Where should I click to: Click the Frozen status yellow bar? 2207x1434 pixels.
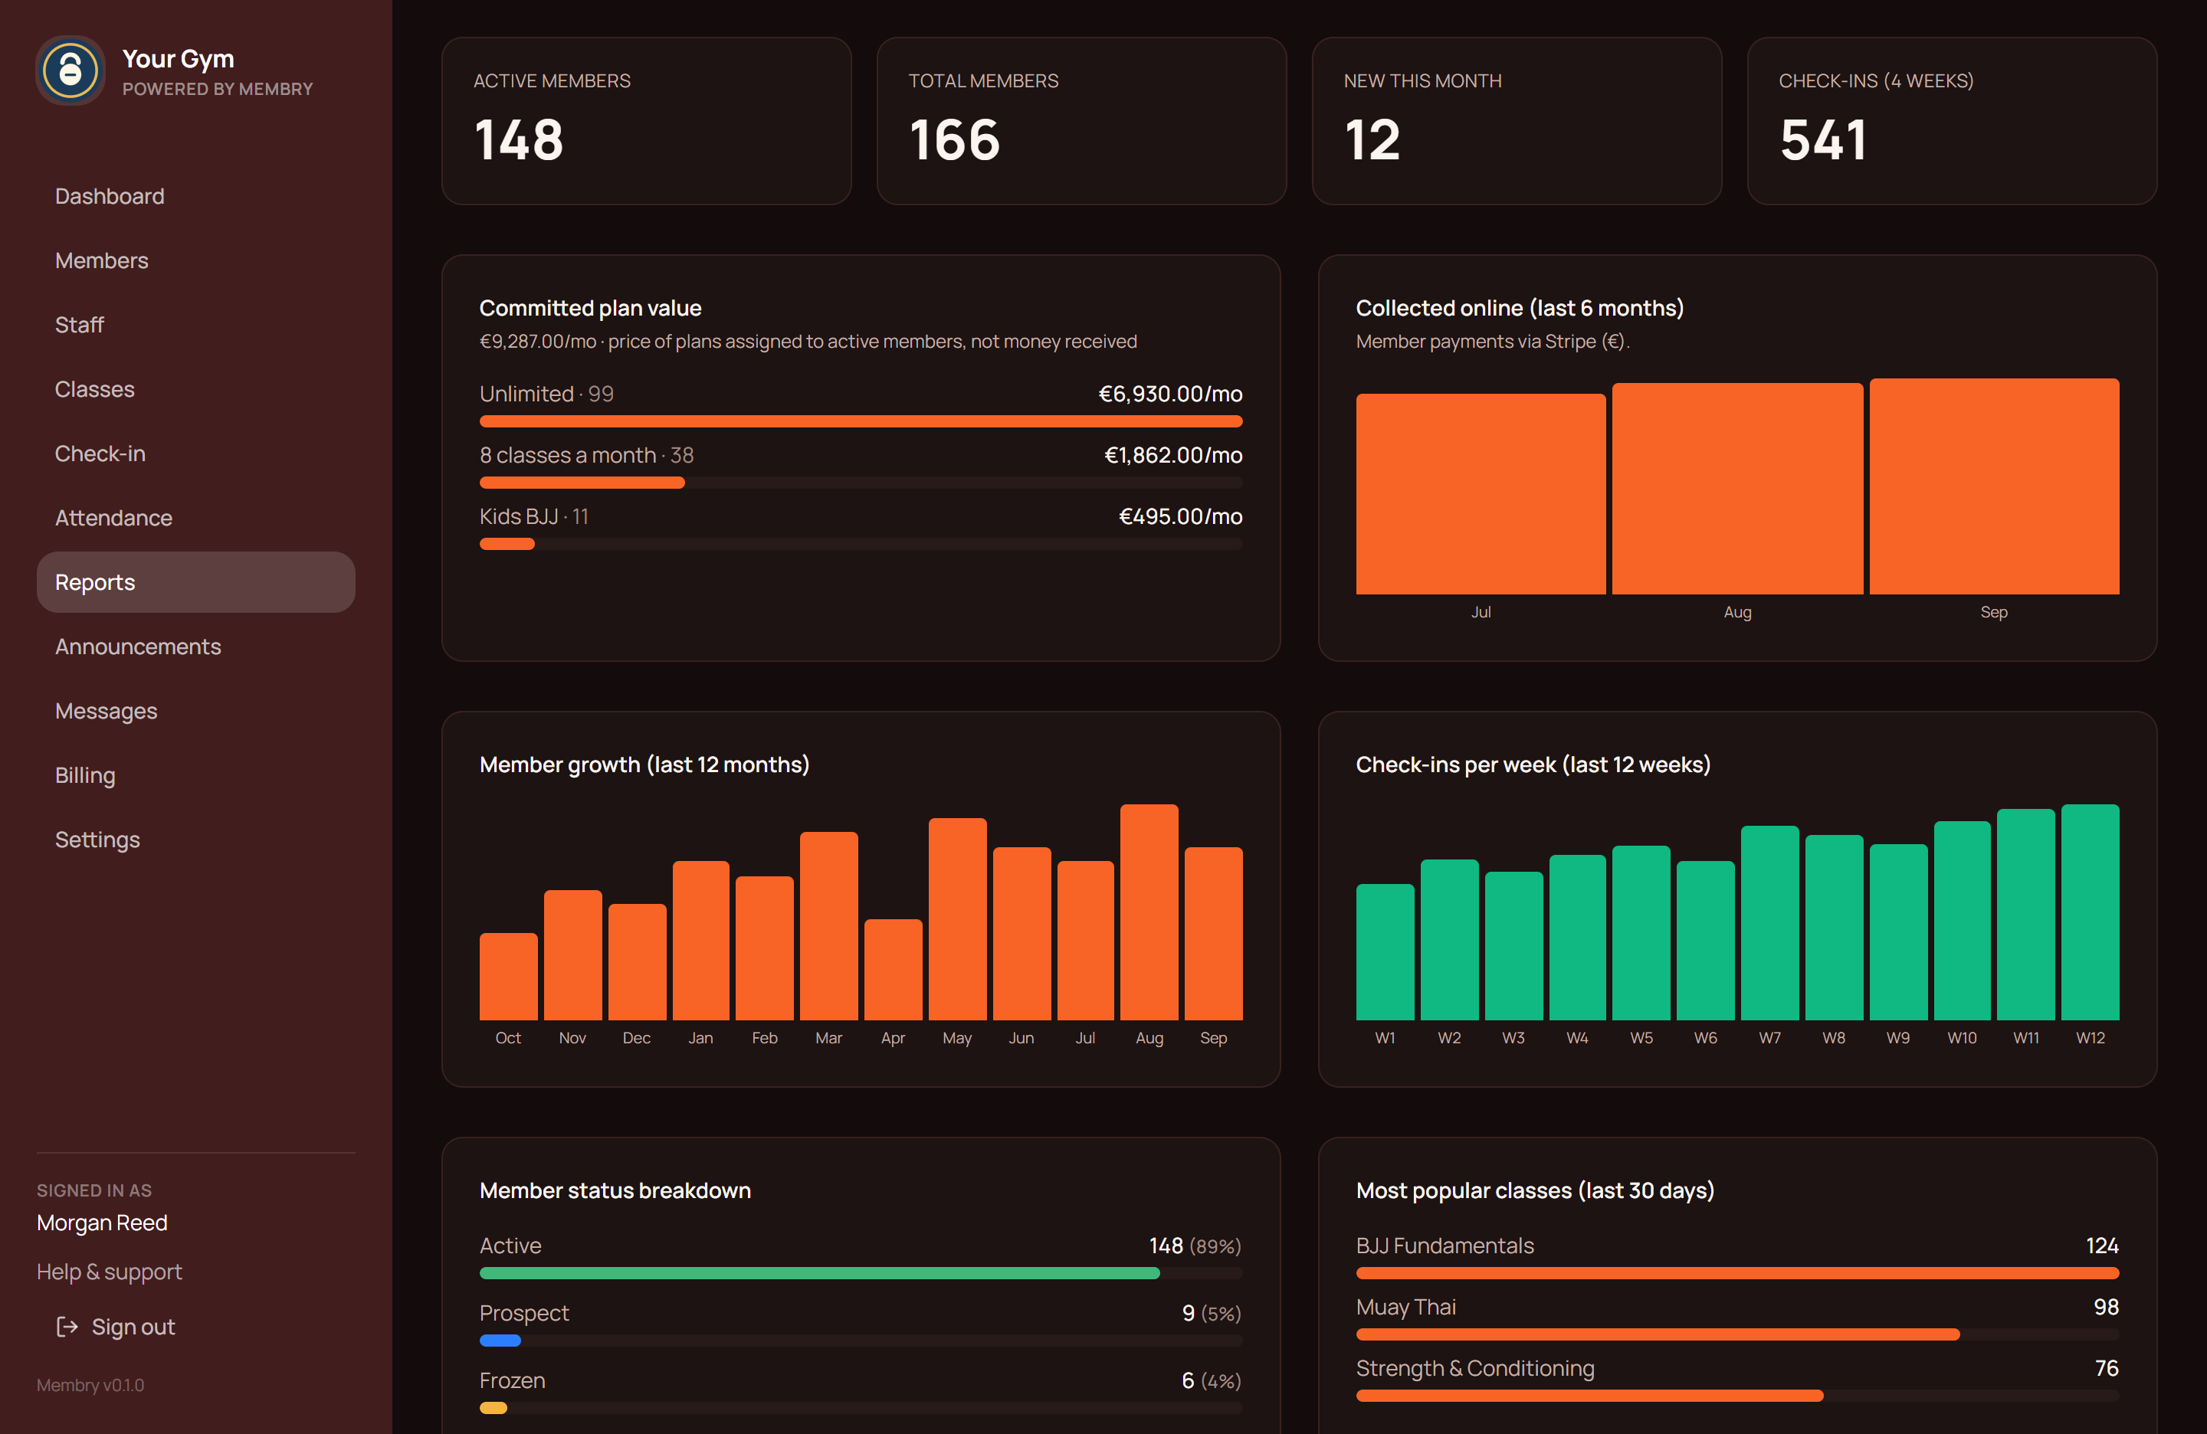tap(494, 1408)
